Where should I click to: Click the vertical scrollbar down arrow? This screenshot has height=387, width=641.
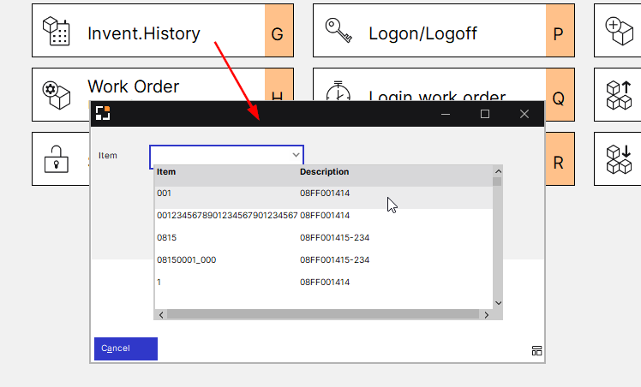click(x=498, y=302)
